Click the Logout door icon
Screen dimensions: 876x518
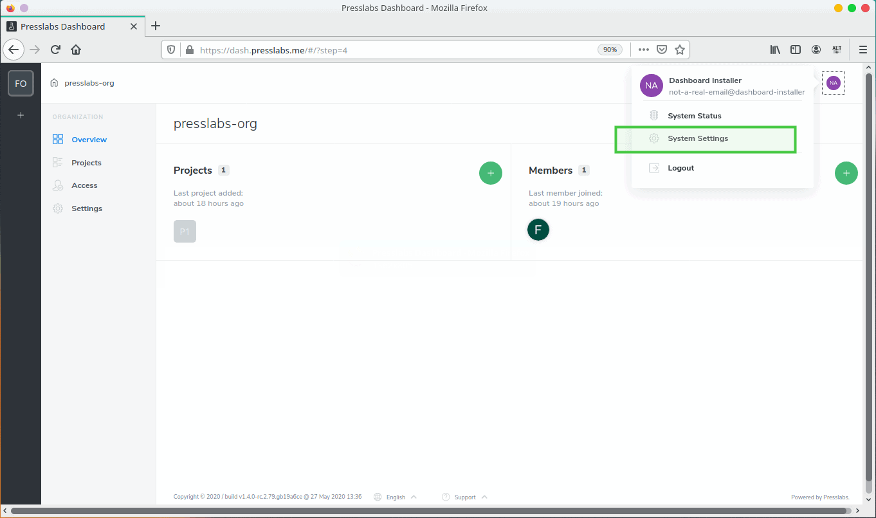tap(654, 168)
